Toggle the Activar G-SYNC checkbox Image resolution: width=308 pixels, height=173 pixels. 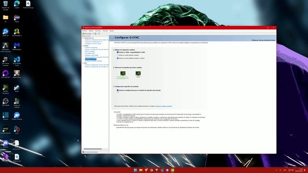click(x=117, y=52)
